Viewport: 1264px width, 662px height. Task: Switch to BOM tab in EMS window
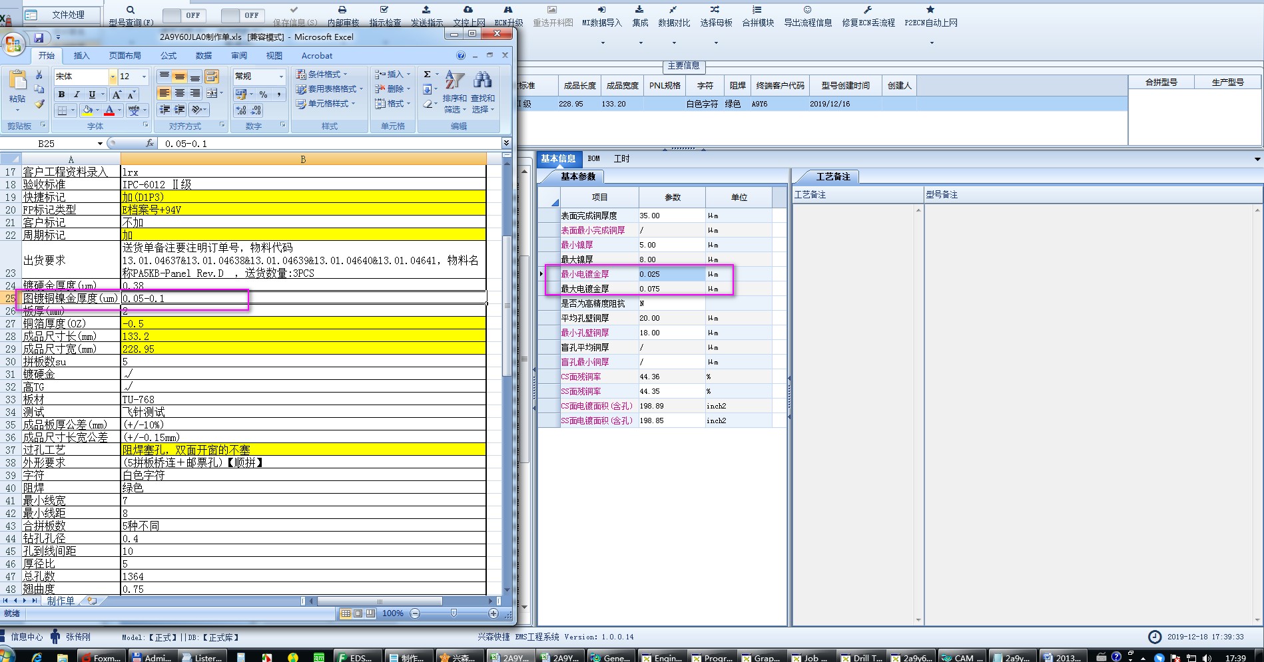tap(593, 159)
